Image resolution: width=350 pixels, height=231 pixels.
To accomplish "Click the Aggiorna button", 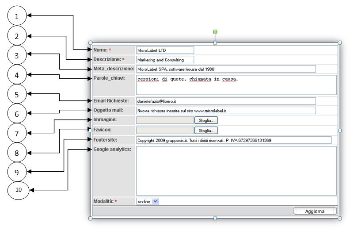I will coord(315,211).
